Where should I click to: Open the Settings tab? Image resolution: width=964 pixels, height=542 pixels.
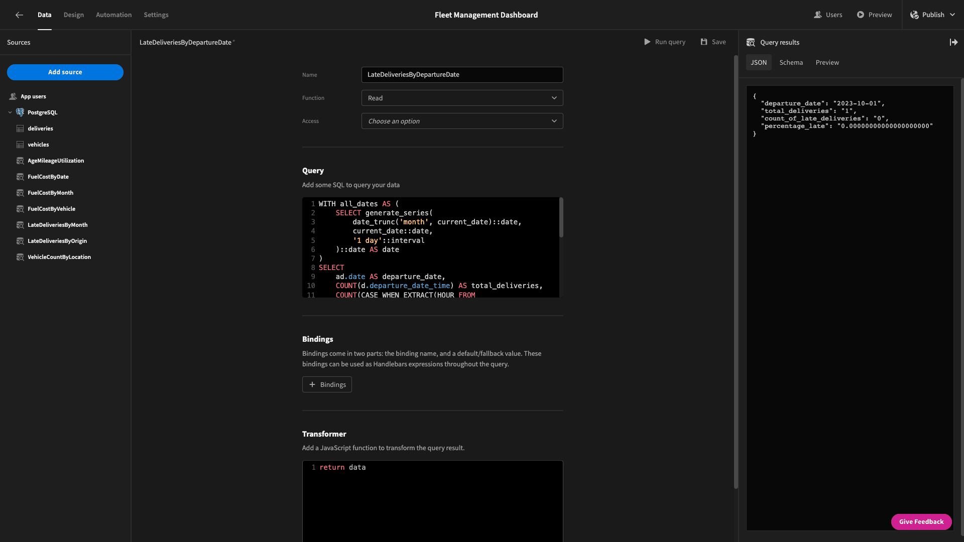pos(156,15)
